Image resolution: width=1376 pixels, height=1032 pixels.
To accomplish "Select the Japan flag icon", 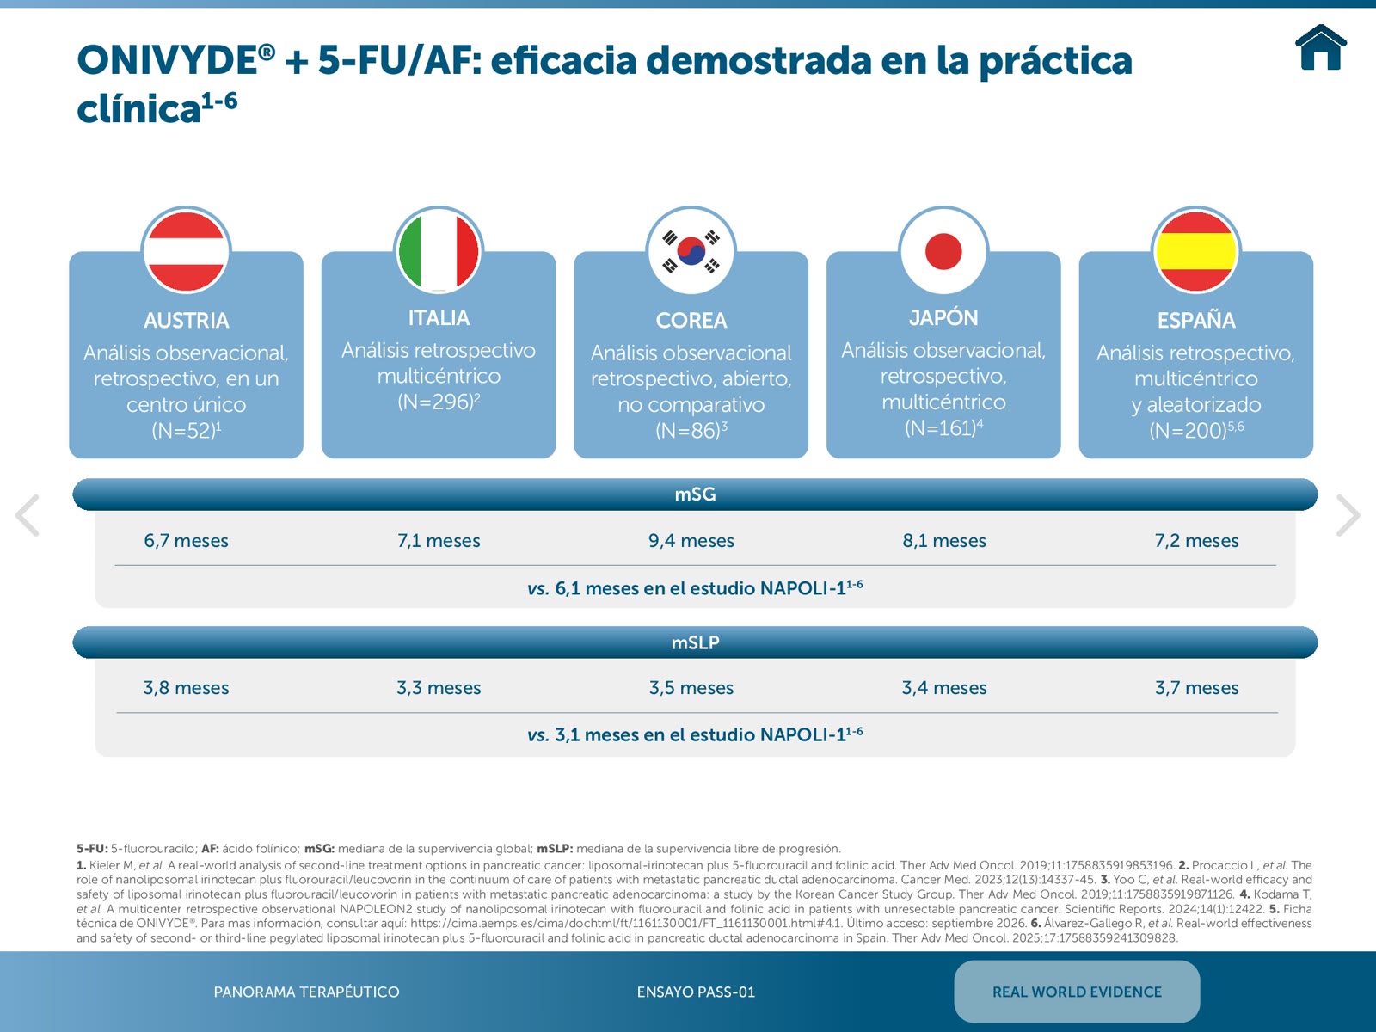I will pyautogui.click(x=943, y=251).
